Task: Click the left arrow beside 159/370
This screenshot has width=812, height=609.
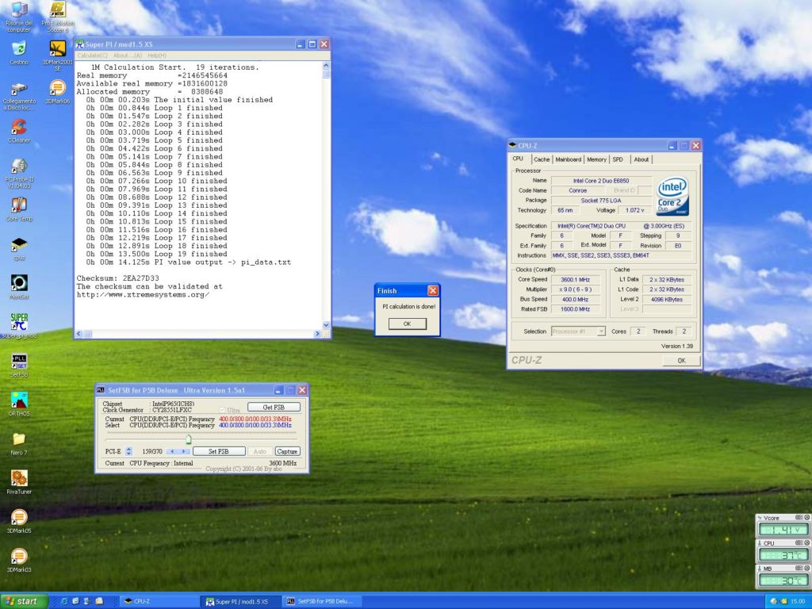Action: pyautogui.click(x=172, y=451)
